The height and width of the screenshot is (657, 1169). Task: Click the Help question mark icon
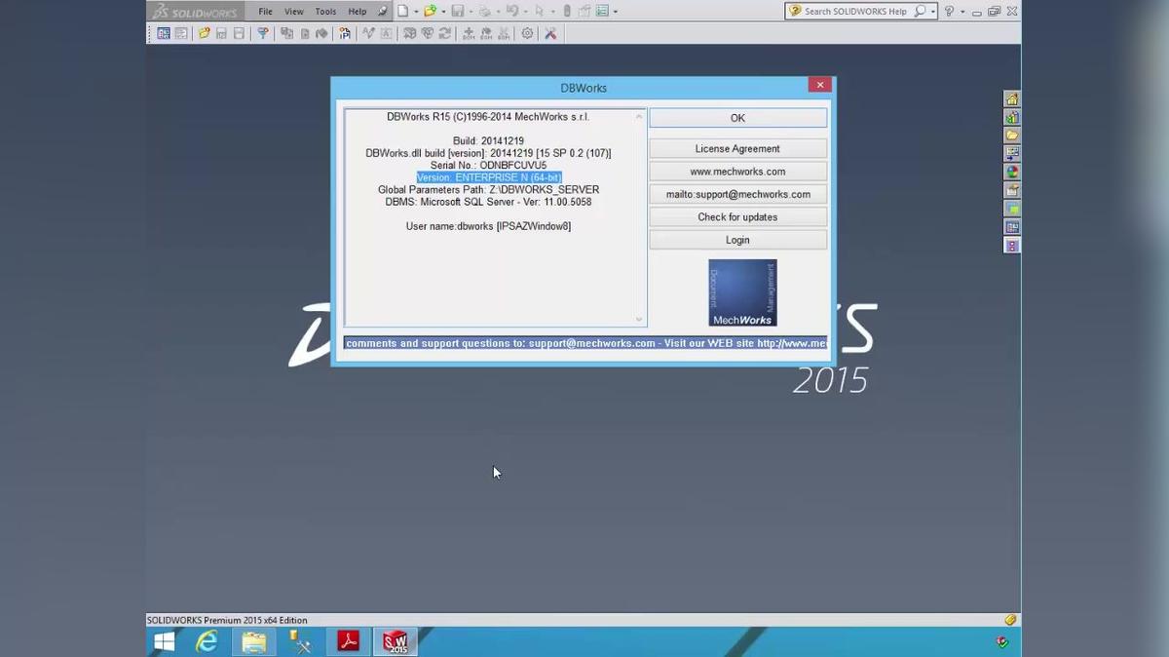(x=949, y=12)
